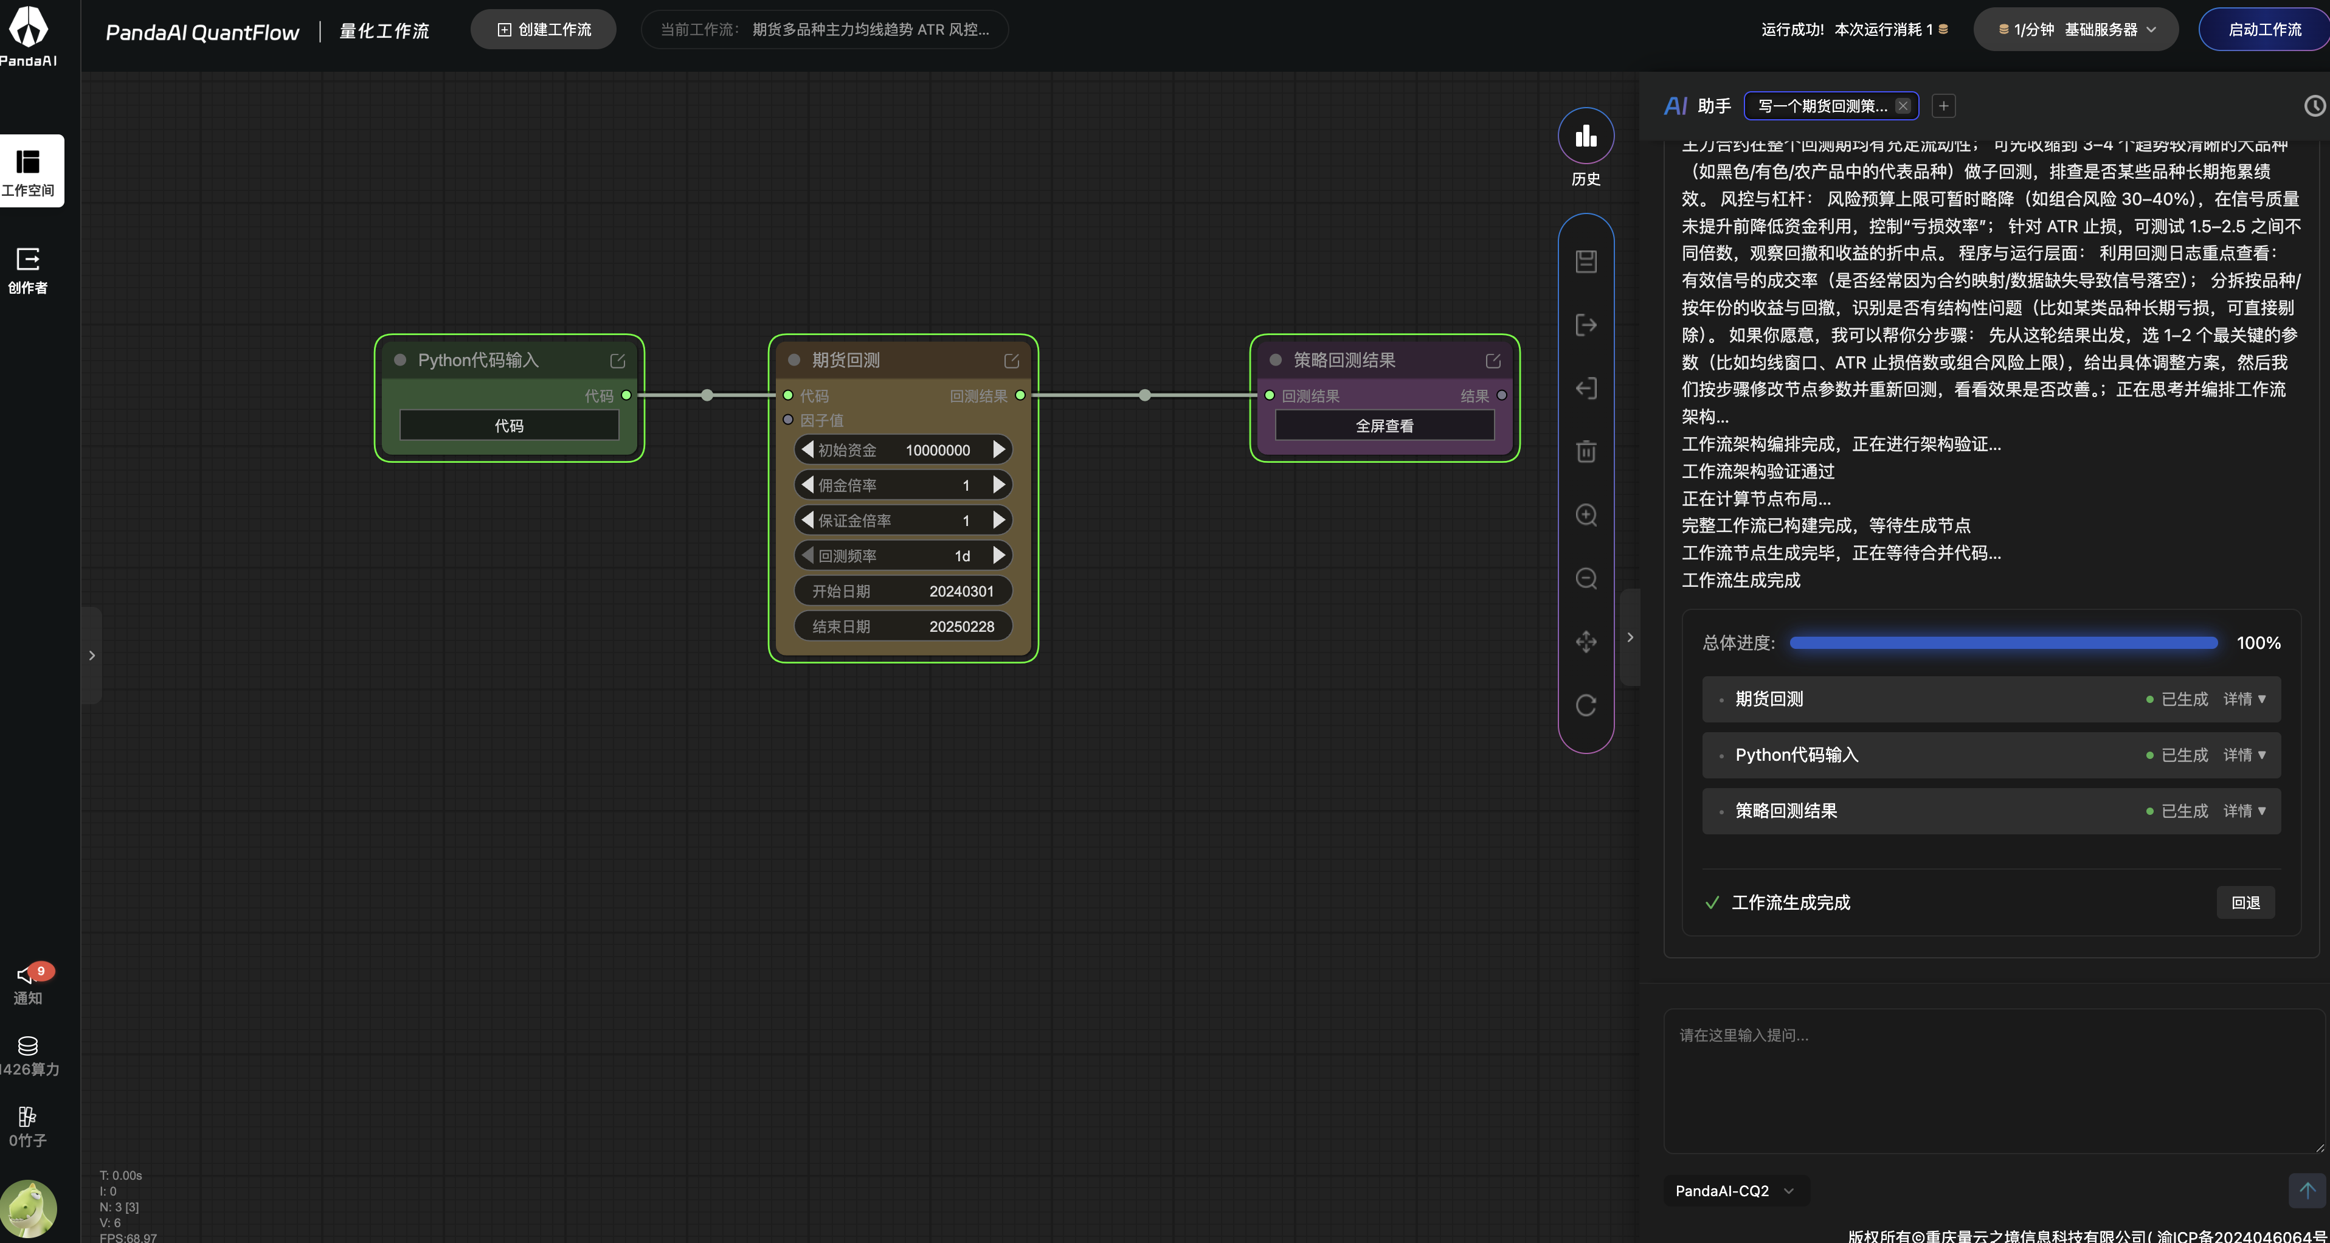
Task: Click the 初始资金 value 10000000
Action: [937, 451]
